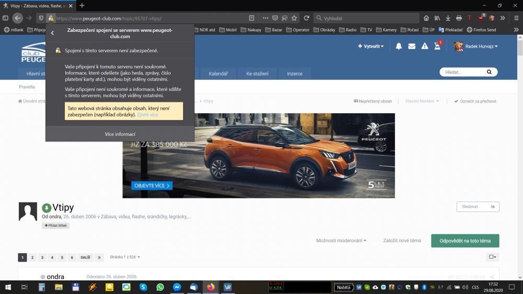Open forum notifications bell

tap(399, 46)
